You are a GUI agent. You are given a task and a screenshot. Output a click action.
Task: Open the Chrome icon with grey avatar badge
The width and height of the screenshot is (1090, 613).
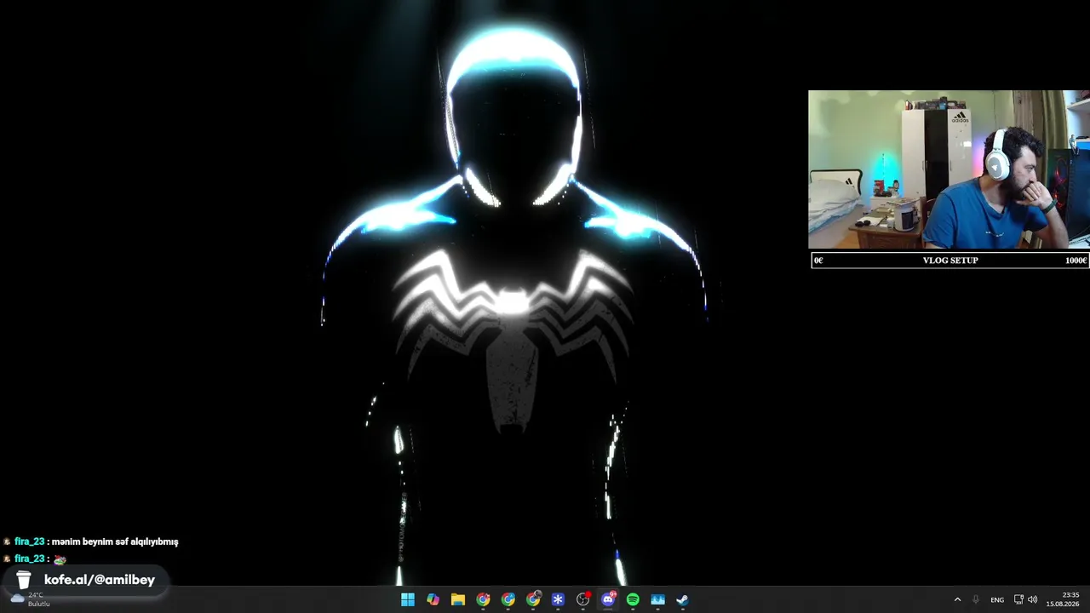click(533, 599)
